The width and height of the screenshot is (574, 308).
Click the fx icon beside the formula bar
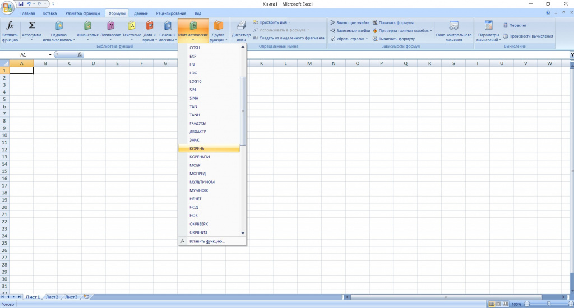[80, 54]
